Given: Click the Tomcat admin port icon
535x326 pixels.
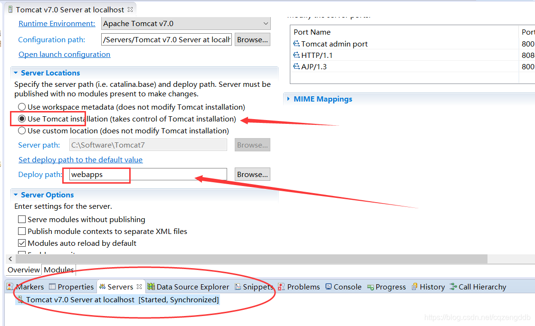Looking at the screenshot, I should [x=296, y=44].
